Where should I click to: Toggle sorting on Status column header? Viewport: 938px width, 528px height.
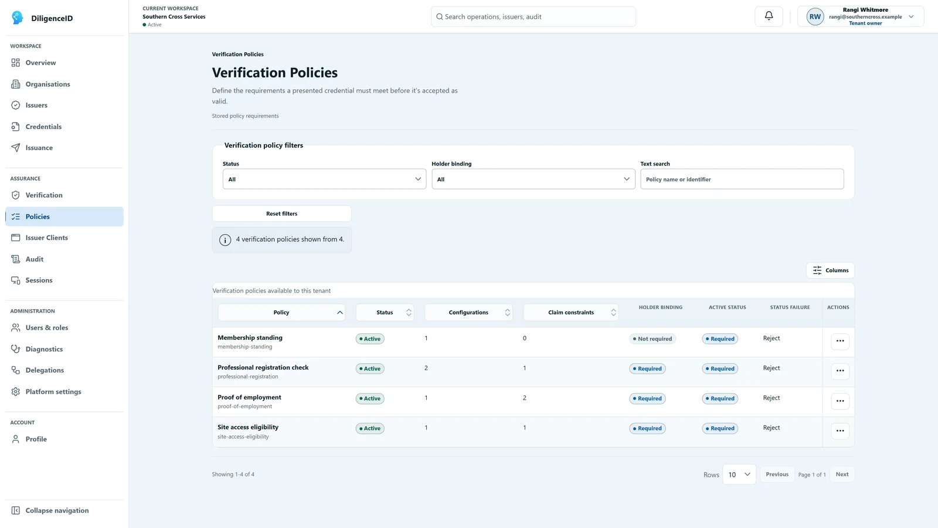[x=385, y=313]
